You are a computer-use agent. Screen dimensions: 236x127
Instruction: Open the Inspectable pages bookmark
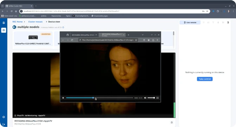click(100, 16)
